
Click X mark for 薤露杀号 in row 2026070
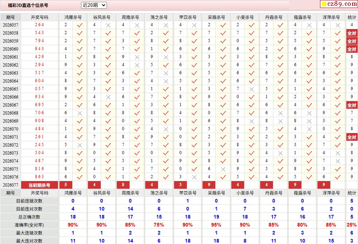309,129
